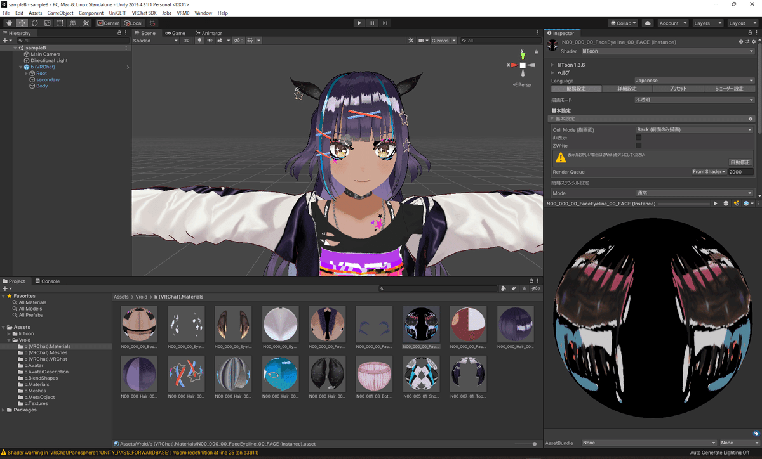
Task: Open the UniGLTF menu
Action: coord(117,13)
